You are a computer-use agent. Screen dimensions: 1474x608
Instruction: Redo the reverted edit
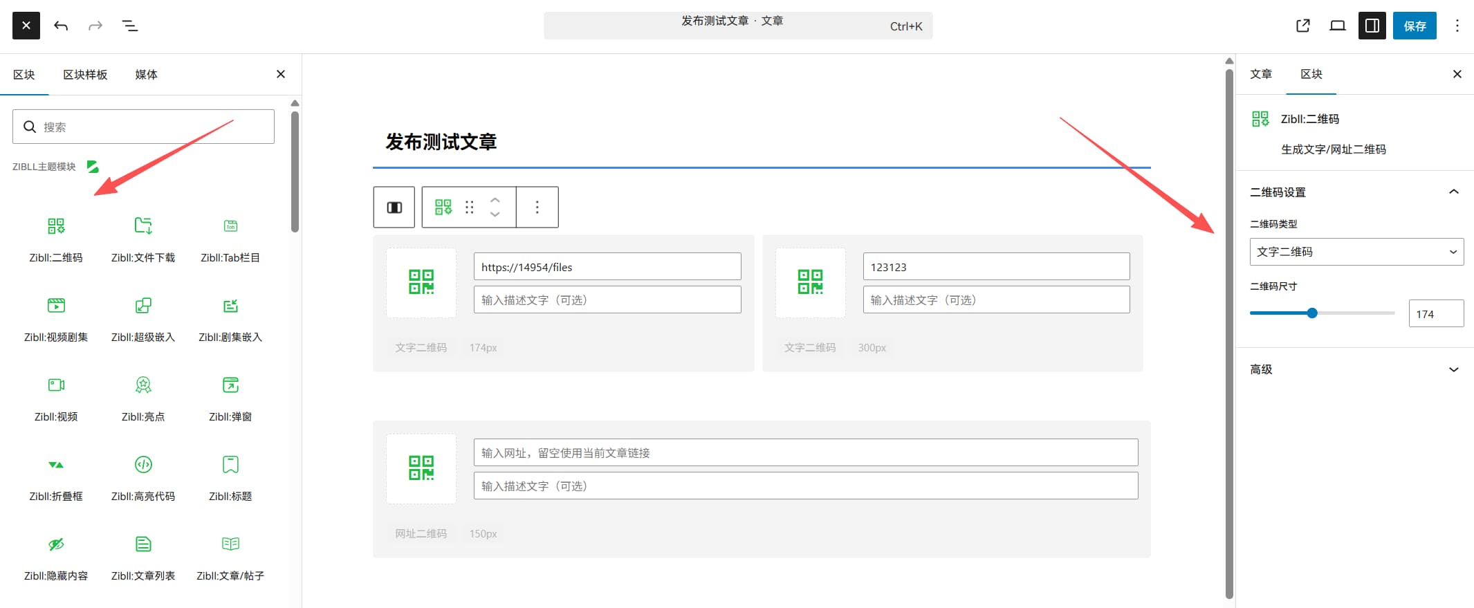(95, 26)
